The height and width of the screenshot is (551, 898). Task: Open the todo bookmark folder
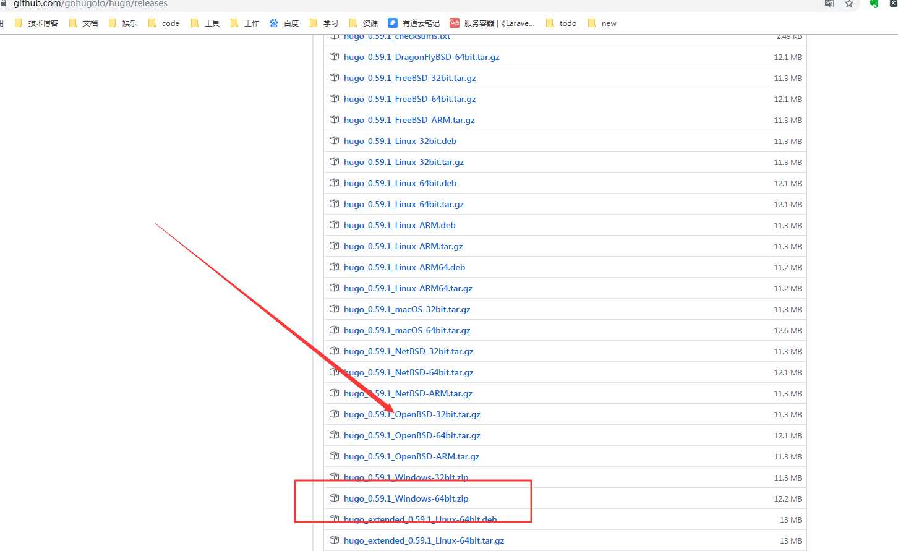point(562,23)
